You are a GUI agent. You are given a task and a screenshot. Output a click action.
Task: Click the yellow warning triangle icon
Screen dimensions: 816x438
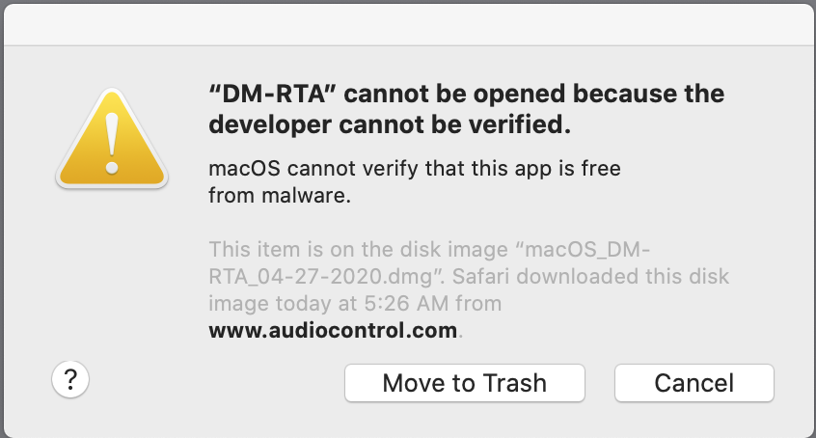click(x=112, y=139)
